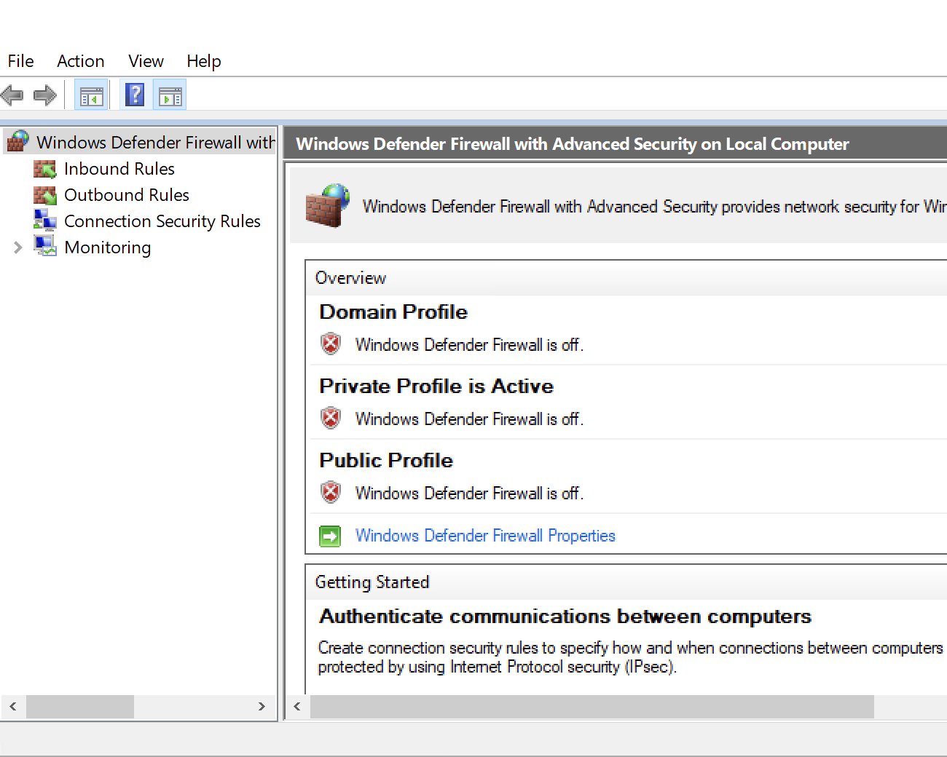Click right arrow of tree pane scrollbar
Viewport: 947px width, 757px height.
(262, 707)
